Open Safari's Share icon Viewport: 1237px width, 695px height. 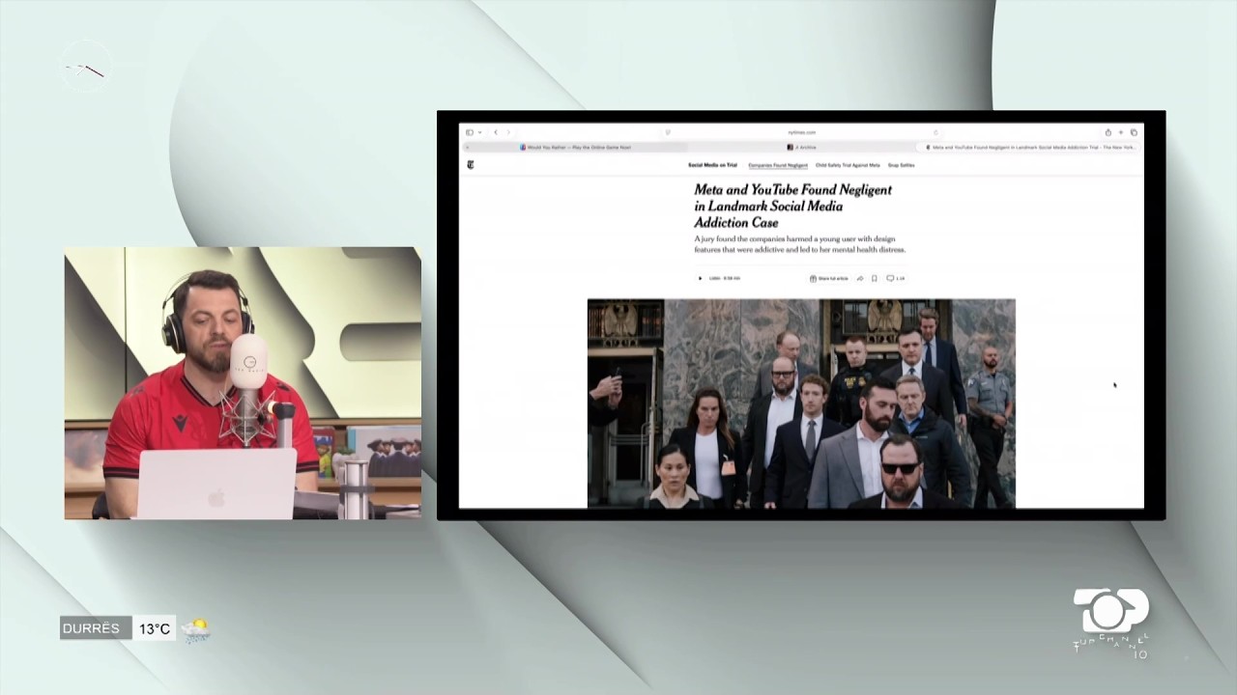click(x=1108, y=132)
